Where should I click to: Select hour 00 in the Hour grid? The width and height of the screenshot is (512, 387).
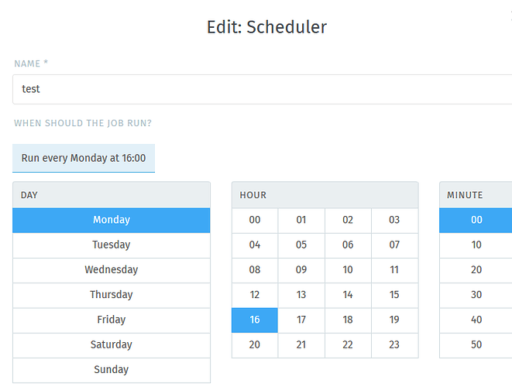click(x=255, y=221)
